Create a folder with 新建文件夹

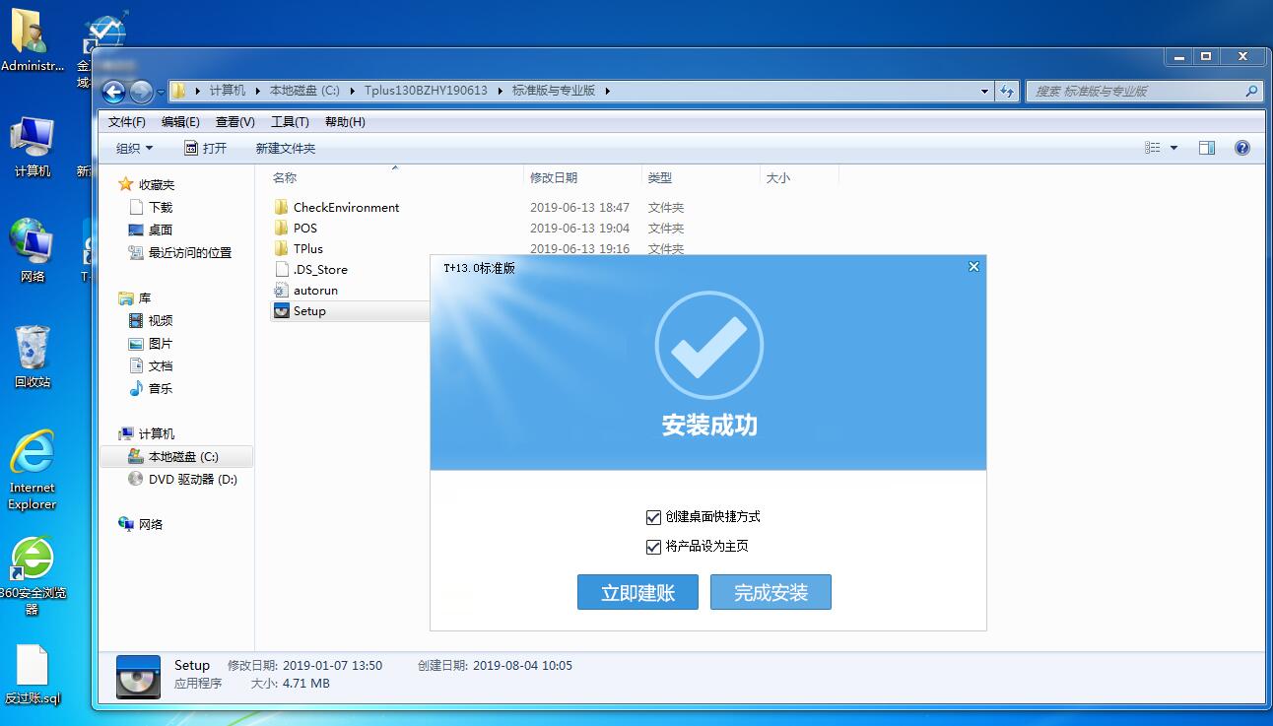pos(285,148)
